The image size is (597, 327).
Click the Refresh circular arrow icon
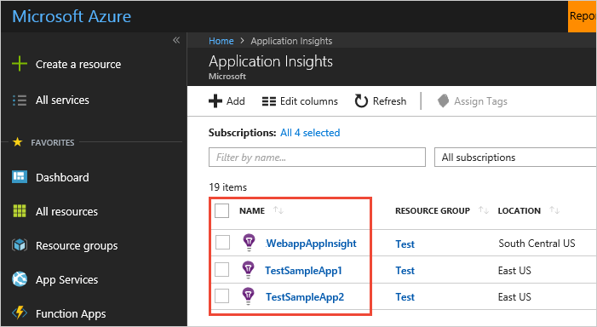(361, 101)
